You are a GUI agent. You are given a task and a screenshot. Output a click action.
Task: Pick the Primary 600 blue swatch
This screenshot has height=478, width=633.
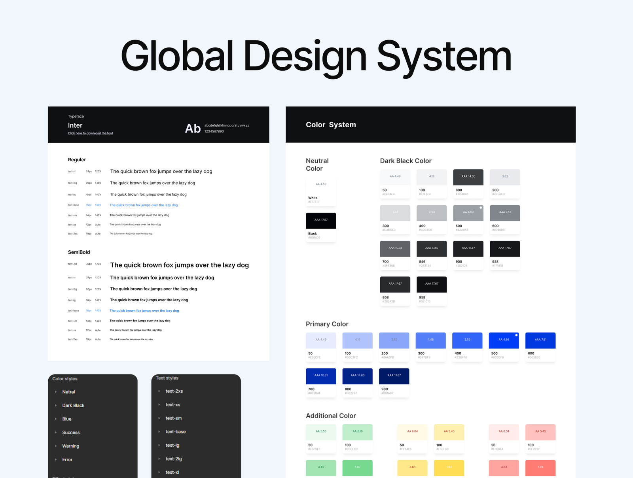point(540,340)
